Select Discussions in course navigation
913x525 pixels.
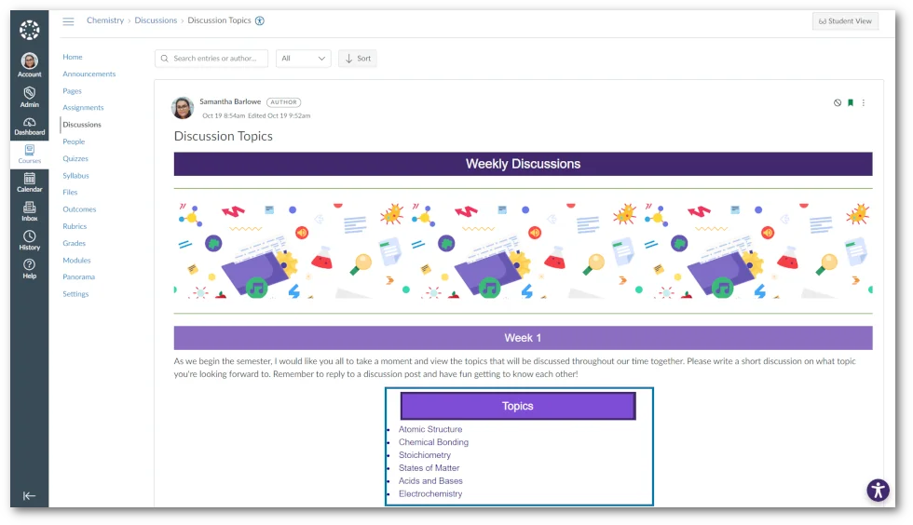pos(82,125)
